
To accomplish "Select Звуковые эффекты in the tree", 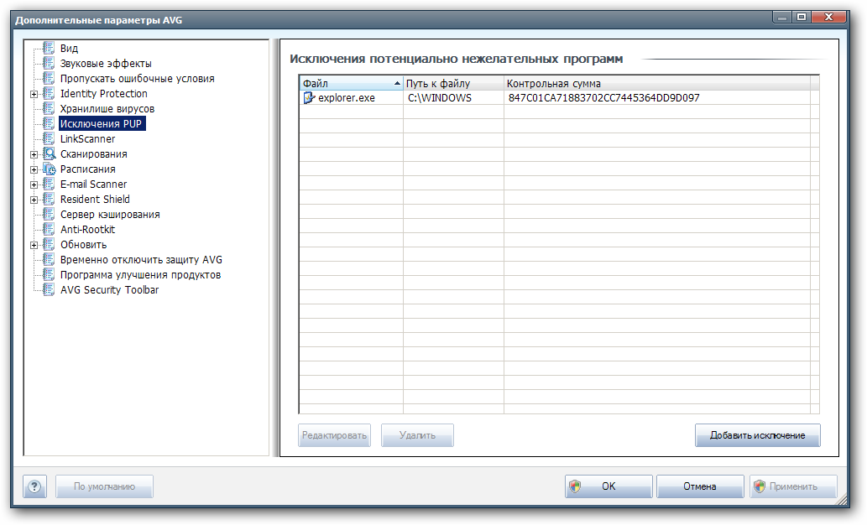I will tap(106, 63).
